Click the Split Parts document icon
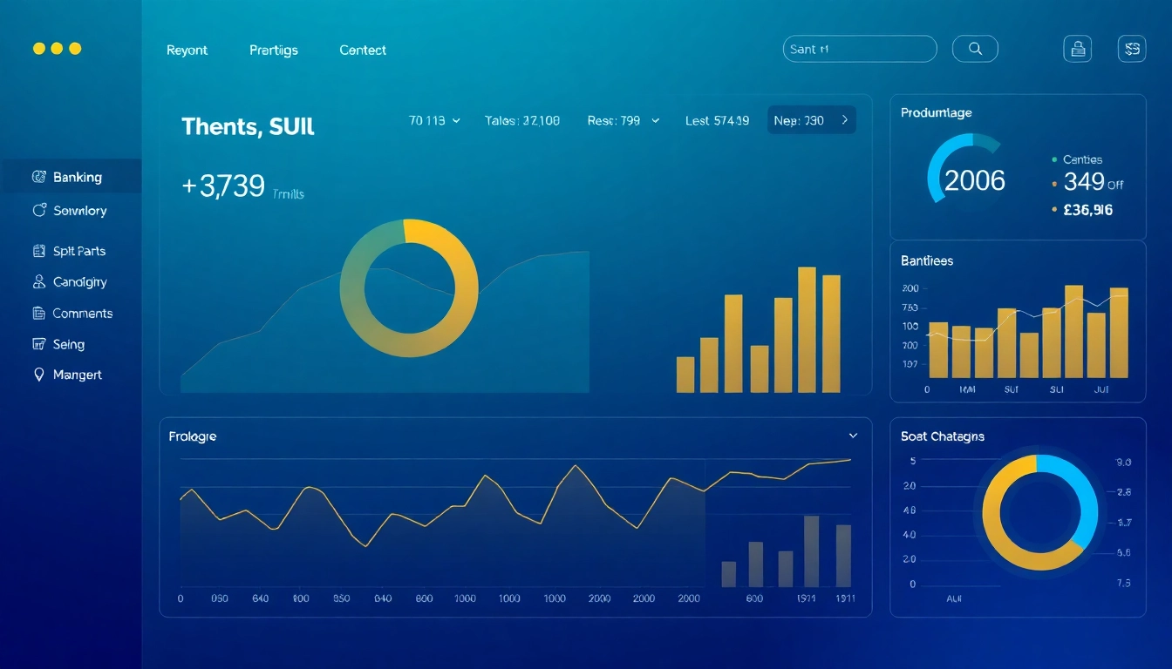Screen dimensions: 1172x669 tap(38, 250)
